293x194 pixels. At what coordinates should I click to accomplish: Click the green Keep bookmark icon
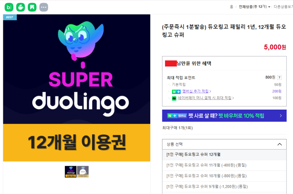tap(32, 7)
